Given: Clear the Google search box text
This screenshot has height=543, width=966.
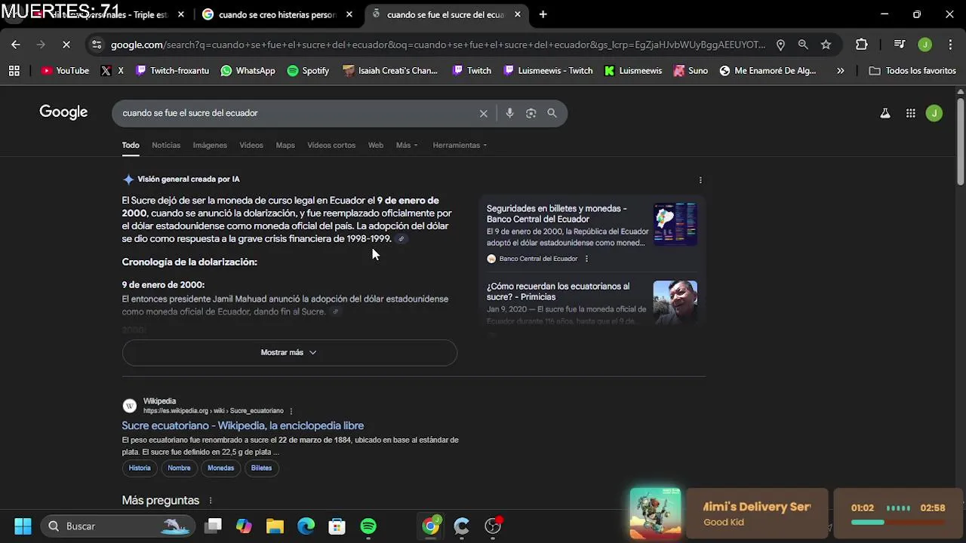Looking at the screenshot, I should 484,113.
